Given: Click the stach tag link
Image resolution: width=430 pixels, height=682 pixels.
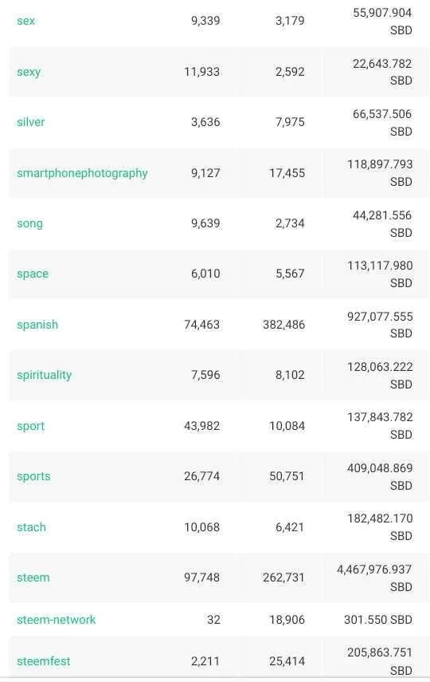Looking at the screenshot, I should coord(31,527).
